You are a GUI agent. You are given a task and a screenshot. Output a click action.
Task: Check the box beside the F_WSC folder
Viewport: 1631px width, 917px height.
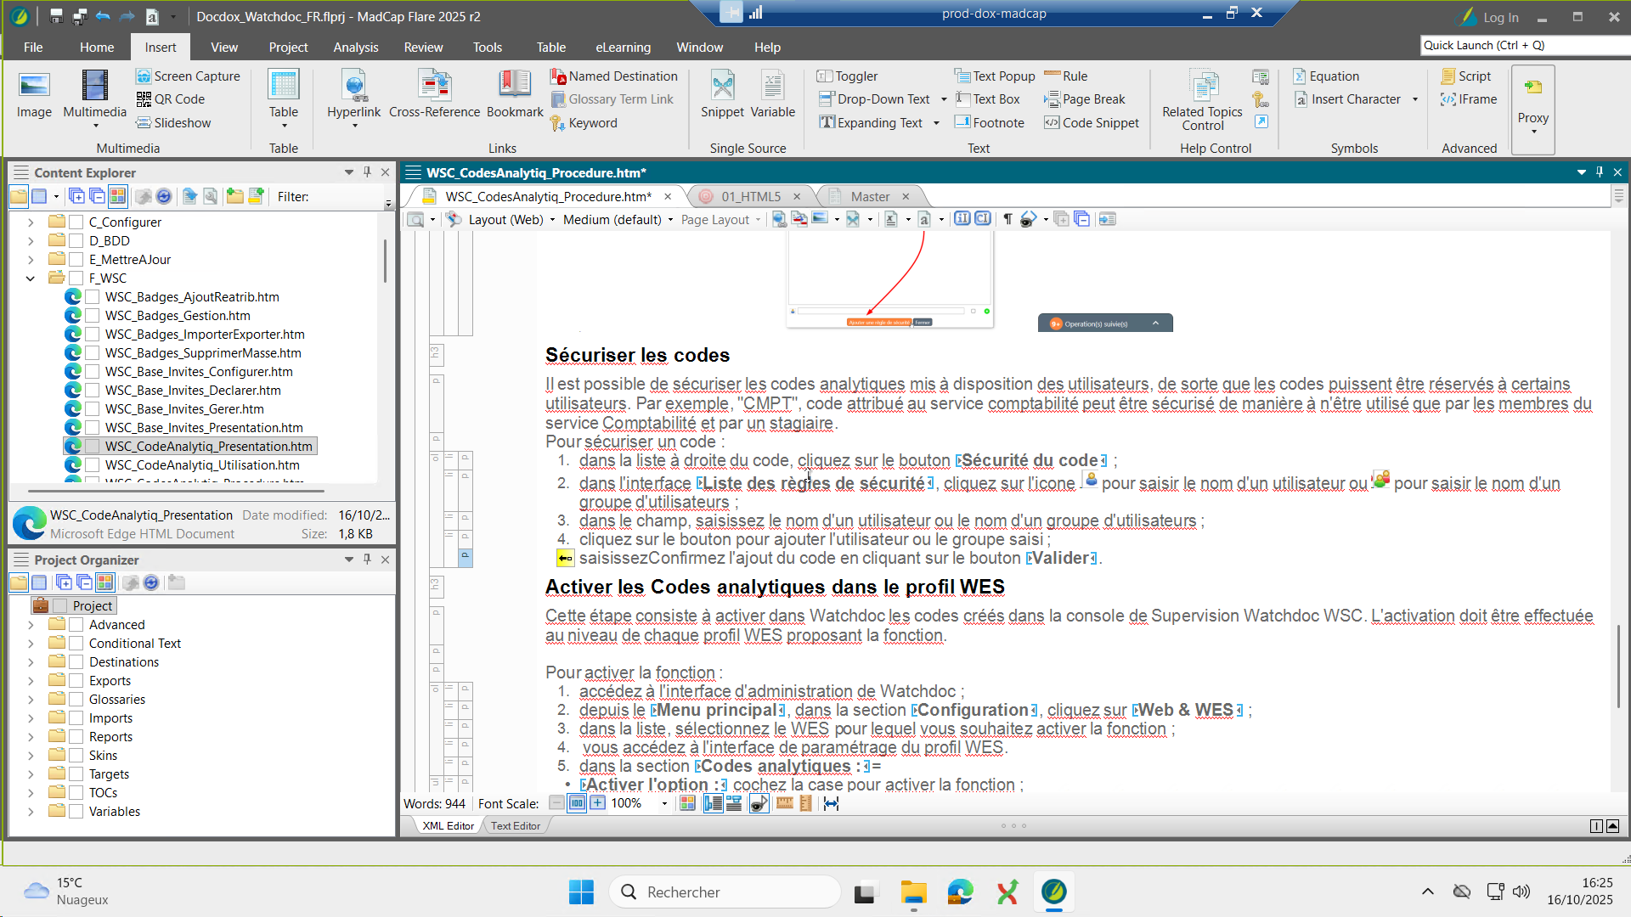(x=76, y=278)
